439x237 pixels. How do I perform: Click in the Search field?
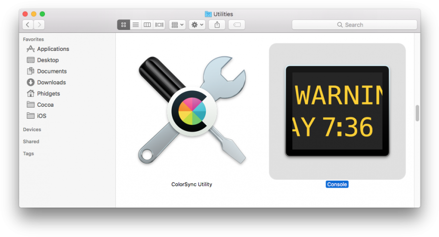click(354, 24)
